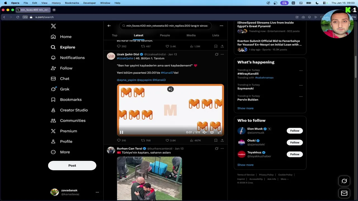
Task: Unmute the Uzak Şehir video
Action: pos(204,132)
